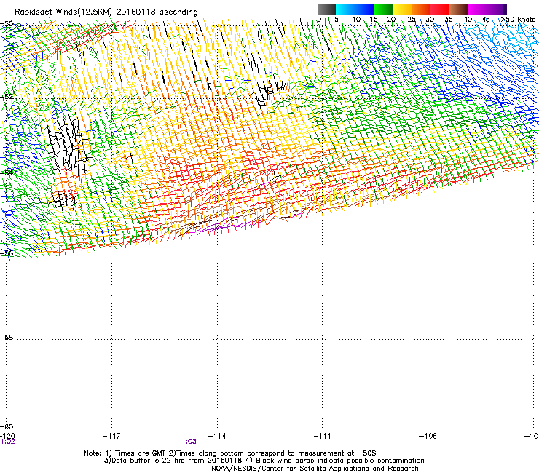Click the magenta 40-45 knots legend segment

coord(487,9)
